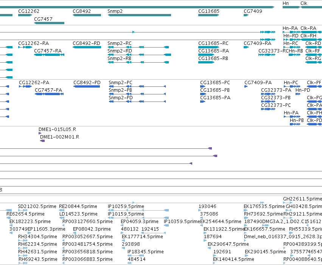
Task: Select the Snmp2 gene feature
Action: (139, 15)
